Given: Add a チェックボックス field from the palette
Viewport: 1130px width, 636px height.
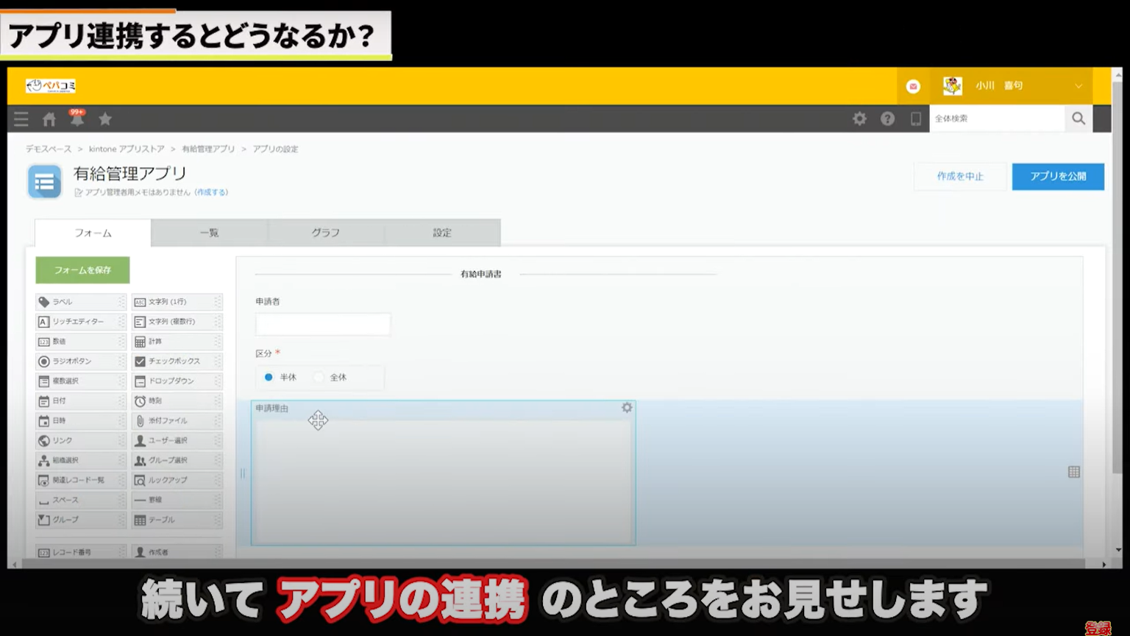Looking at the screenshot, I should tap(171, 361).
